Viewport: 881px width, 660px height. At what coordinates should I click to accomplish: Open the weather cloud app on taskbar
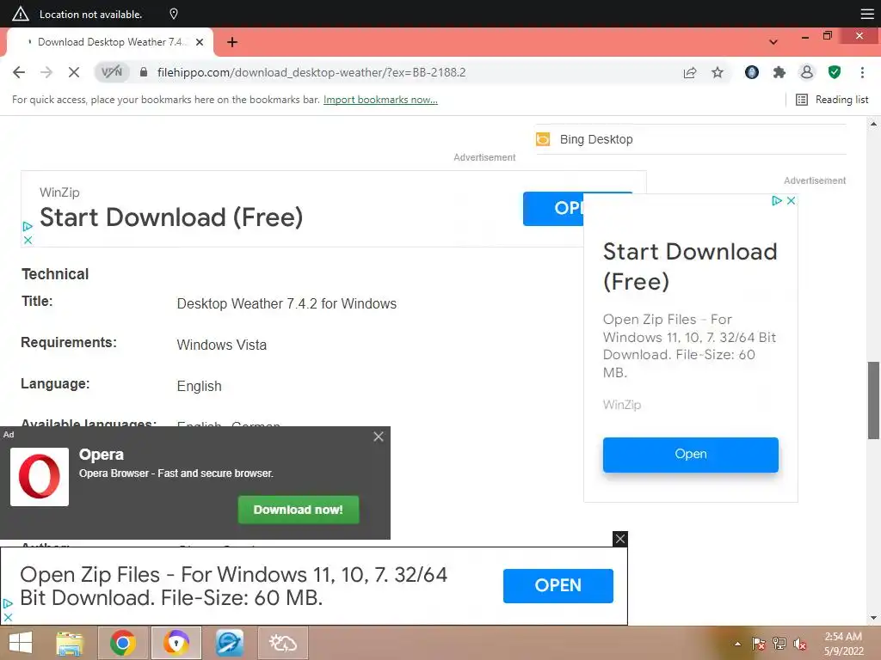[282, 643]
